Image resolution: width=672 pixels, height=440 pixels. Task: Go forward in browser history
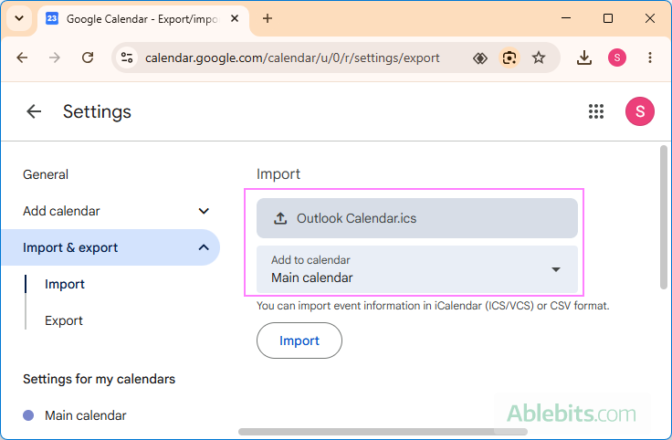click(55, 58)
